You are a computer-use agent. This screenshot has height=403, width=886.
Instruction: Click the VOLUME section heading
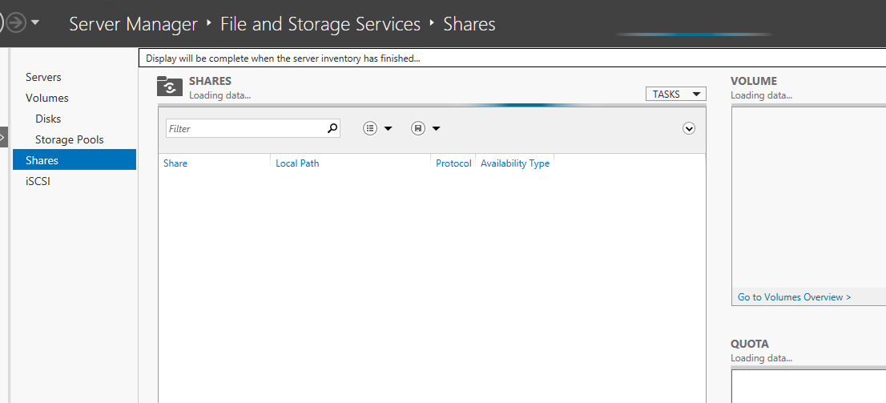pyautogui.click(x=754, y=82)
